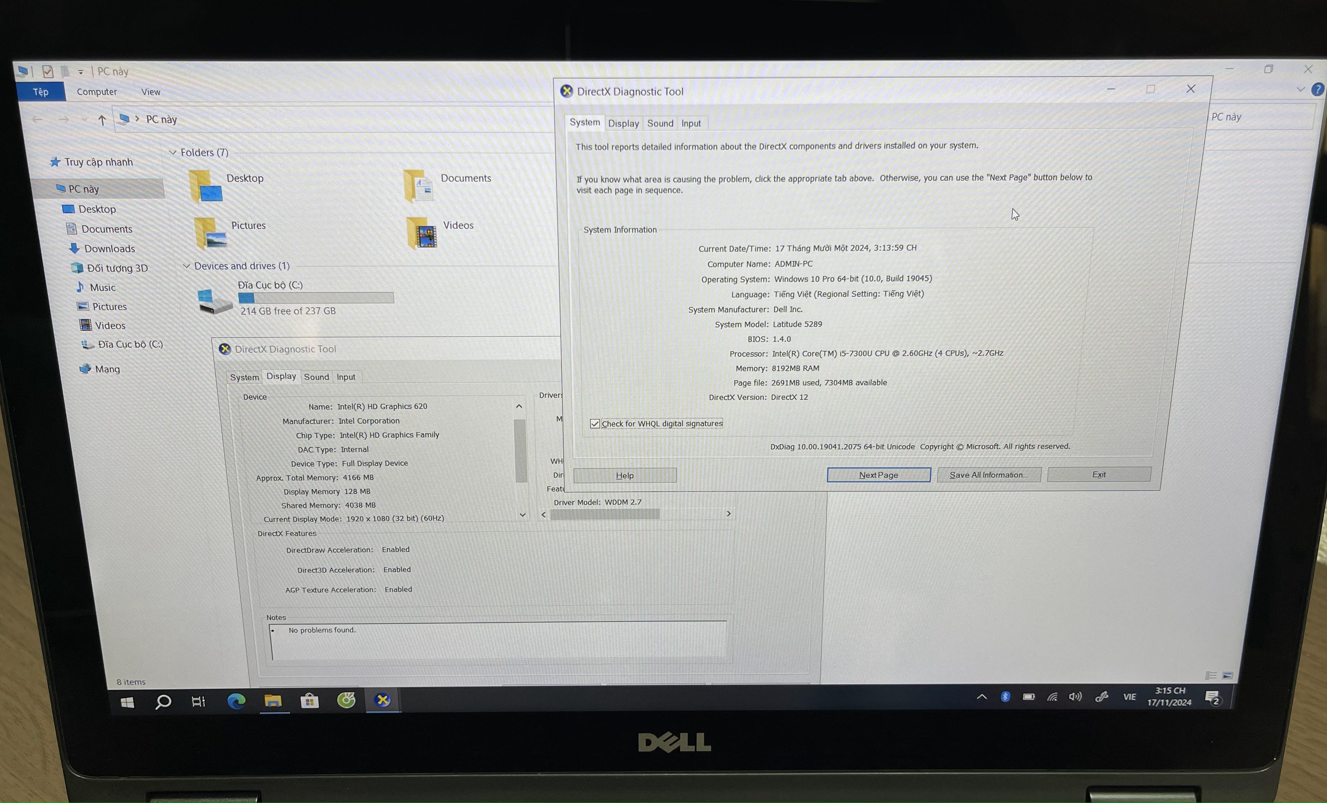
Task: Switch to Sound tab in front DxDiag
Action: pyautogui.click(x=660, y=123)
